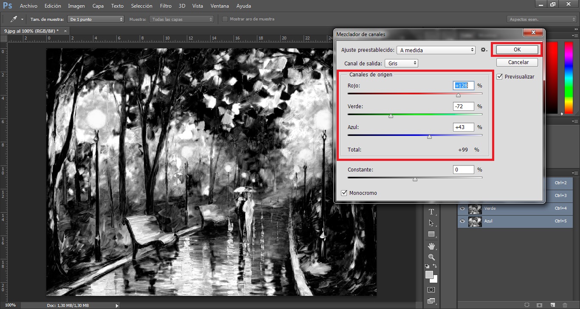
Task: Click the Rojo value field showing +128
Action: click(x=464, y=85)
